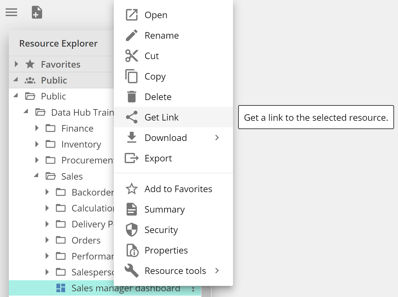Select Security menu entry
The image size is (398, 297).
click(173, 230)
